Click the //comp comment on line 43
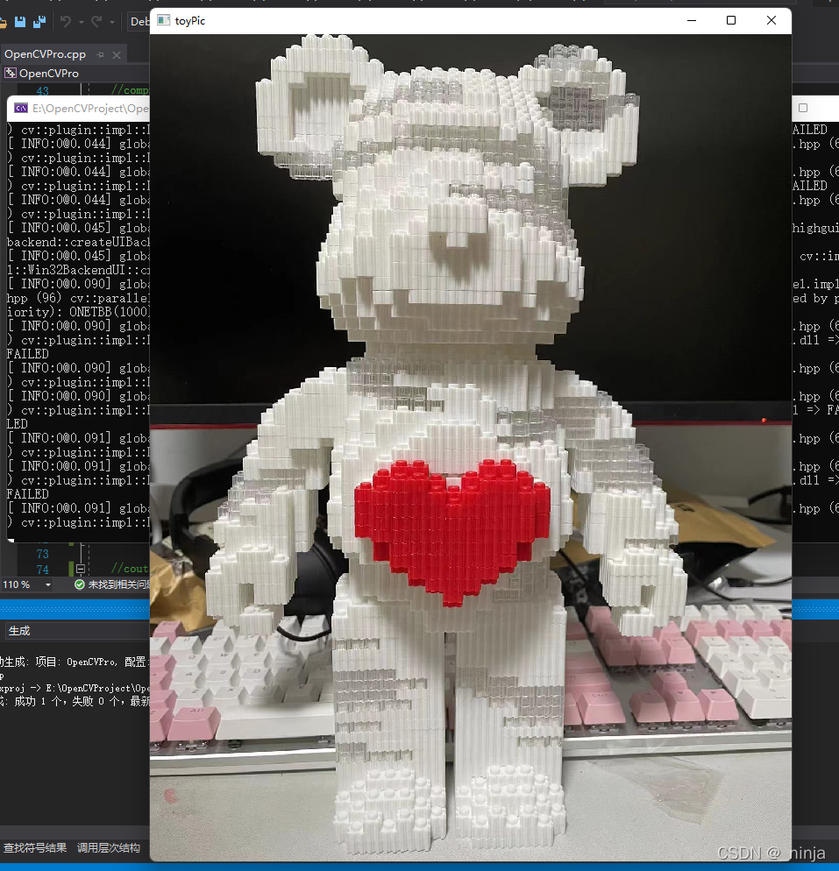 tap(130, 90)
